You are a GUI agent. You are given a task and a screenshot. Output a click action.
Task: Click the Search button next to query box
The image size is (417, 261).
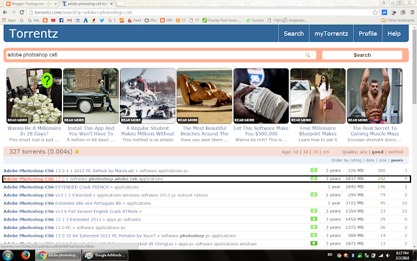[x=362, y=55]
